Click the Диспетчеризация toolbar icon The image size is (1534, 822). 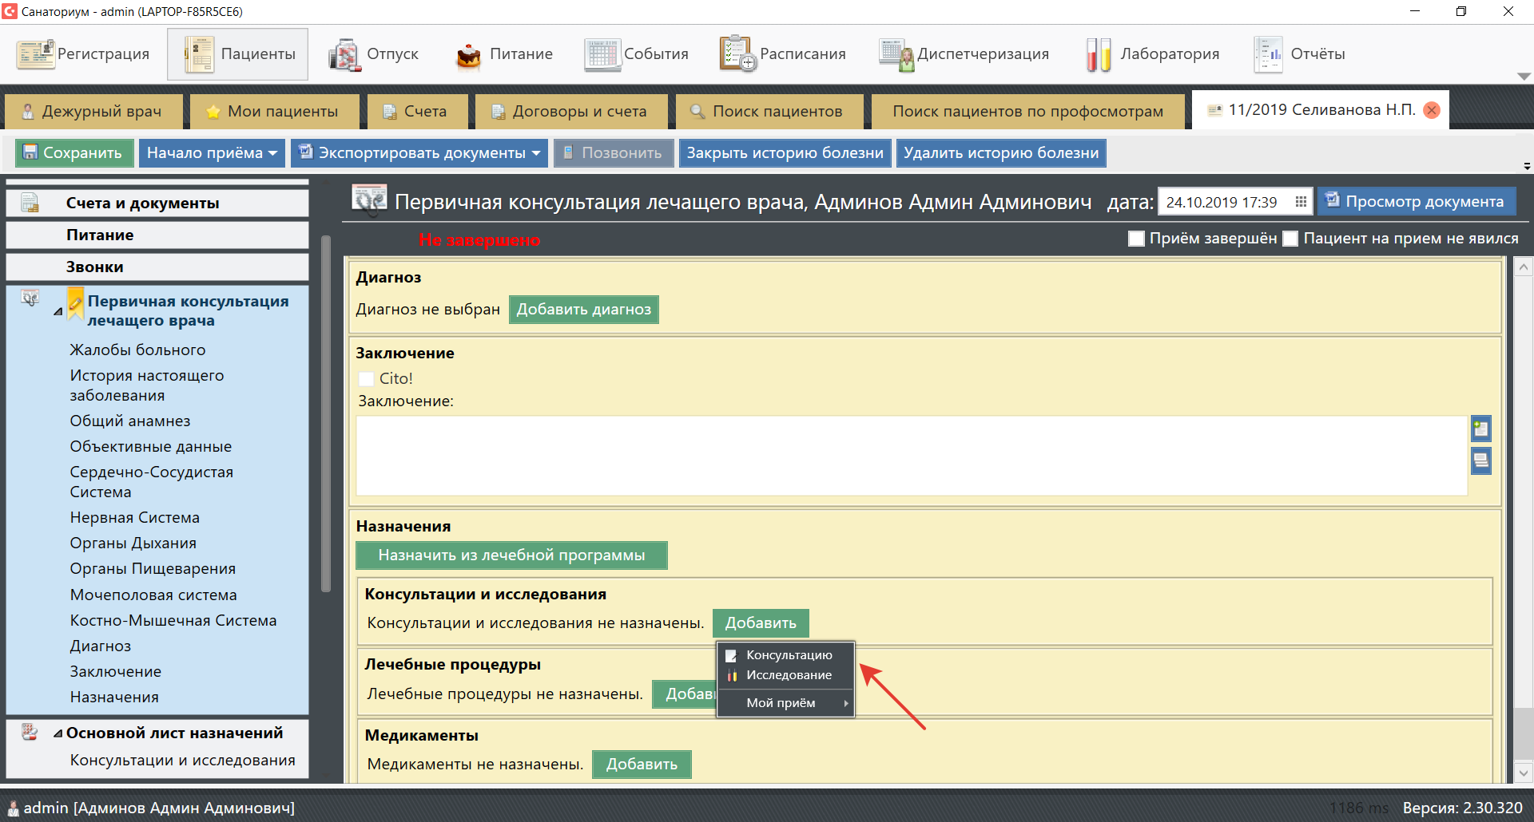pos(896,54)
